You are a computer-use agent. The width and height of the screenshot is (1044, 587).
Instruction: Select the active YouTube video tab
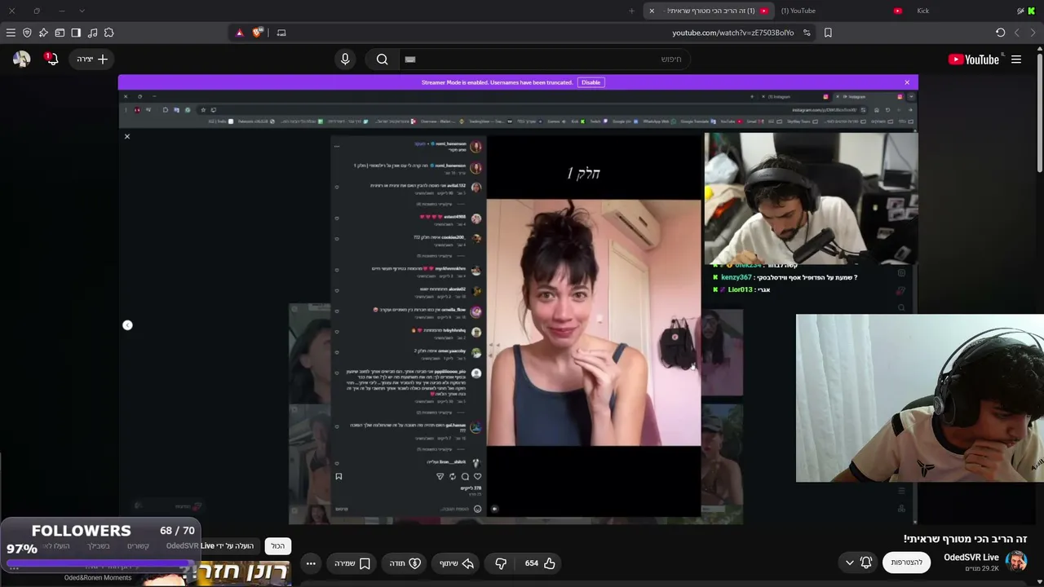click(708, 11)
